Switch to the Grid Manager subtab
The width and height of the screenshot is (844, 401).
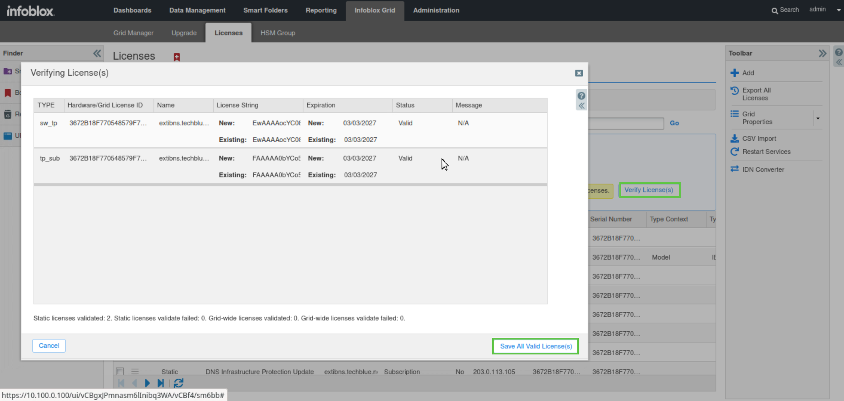[x=133, y=33]
